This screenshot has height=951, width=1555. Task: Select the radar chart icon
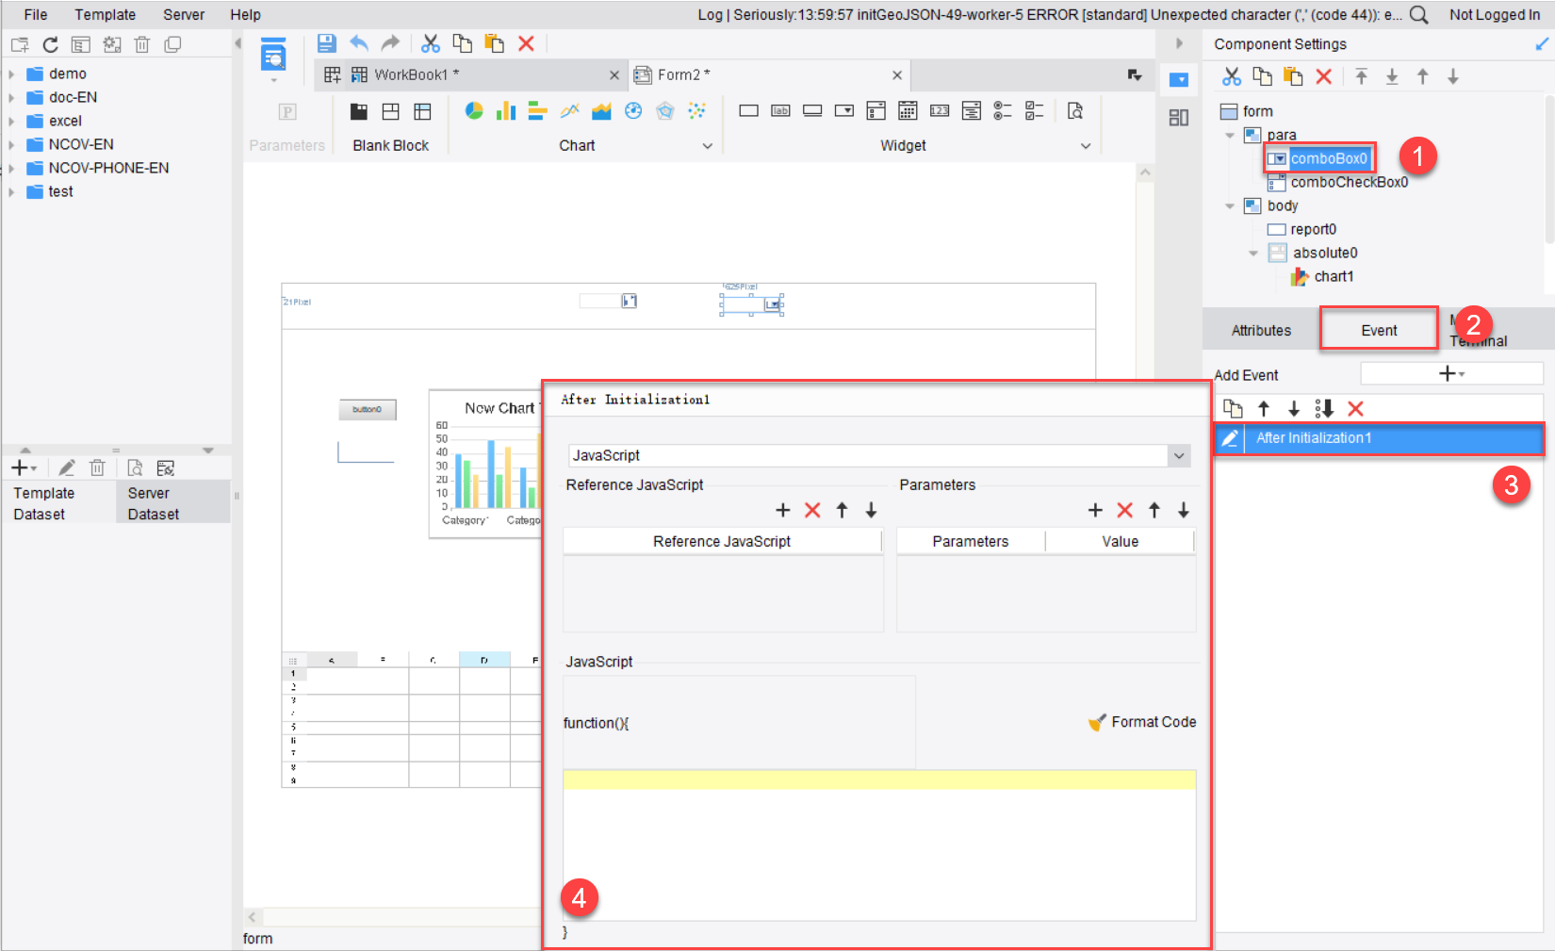tap(665, 111)
